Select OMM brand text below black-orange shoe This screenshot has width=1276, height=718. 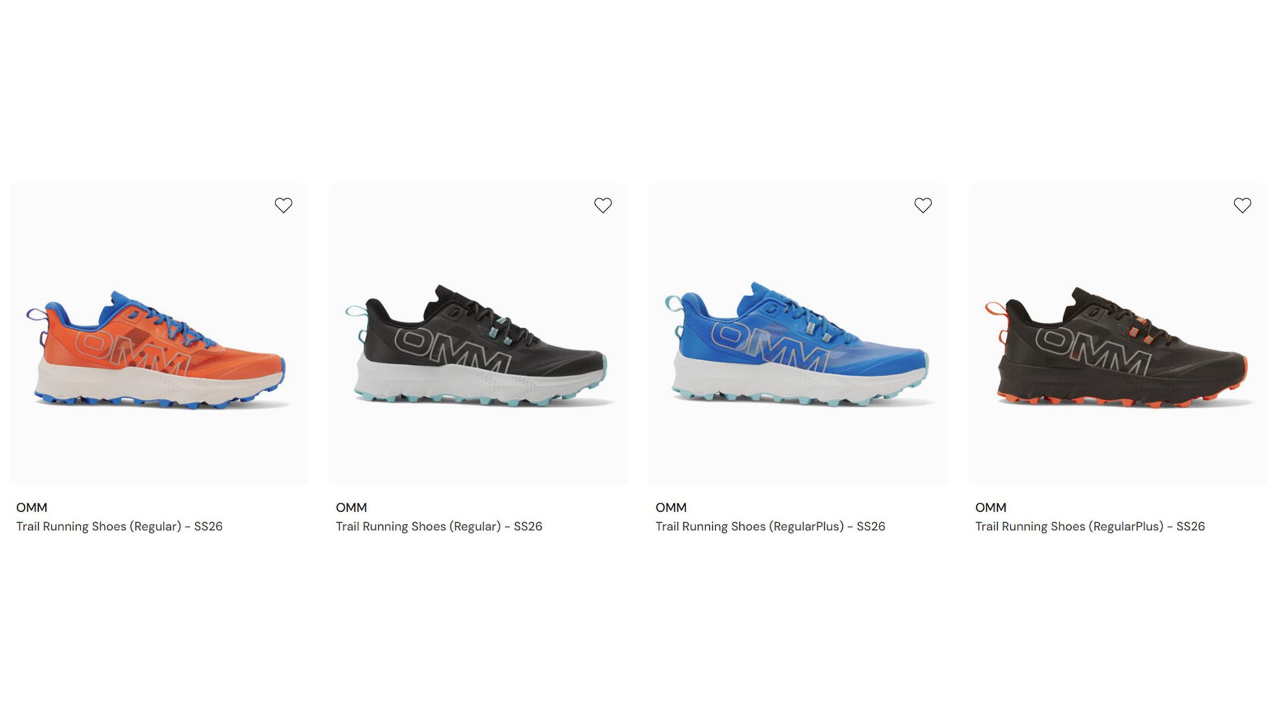tap(991, 508)
